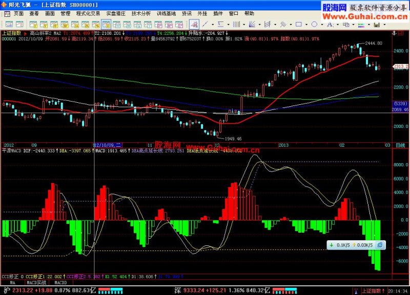Switch to the yearly Y period icon

[148, 25]
